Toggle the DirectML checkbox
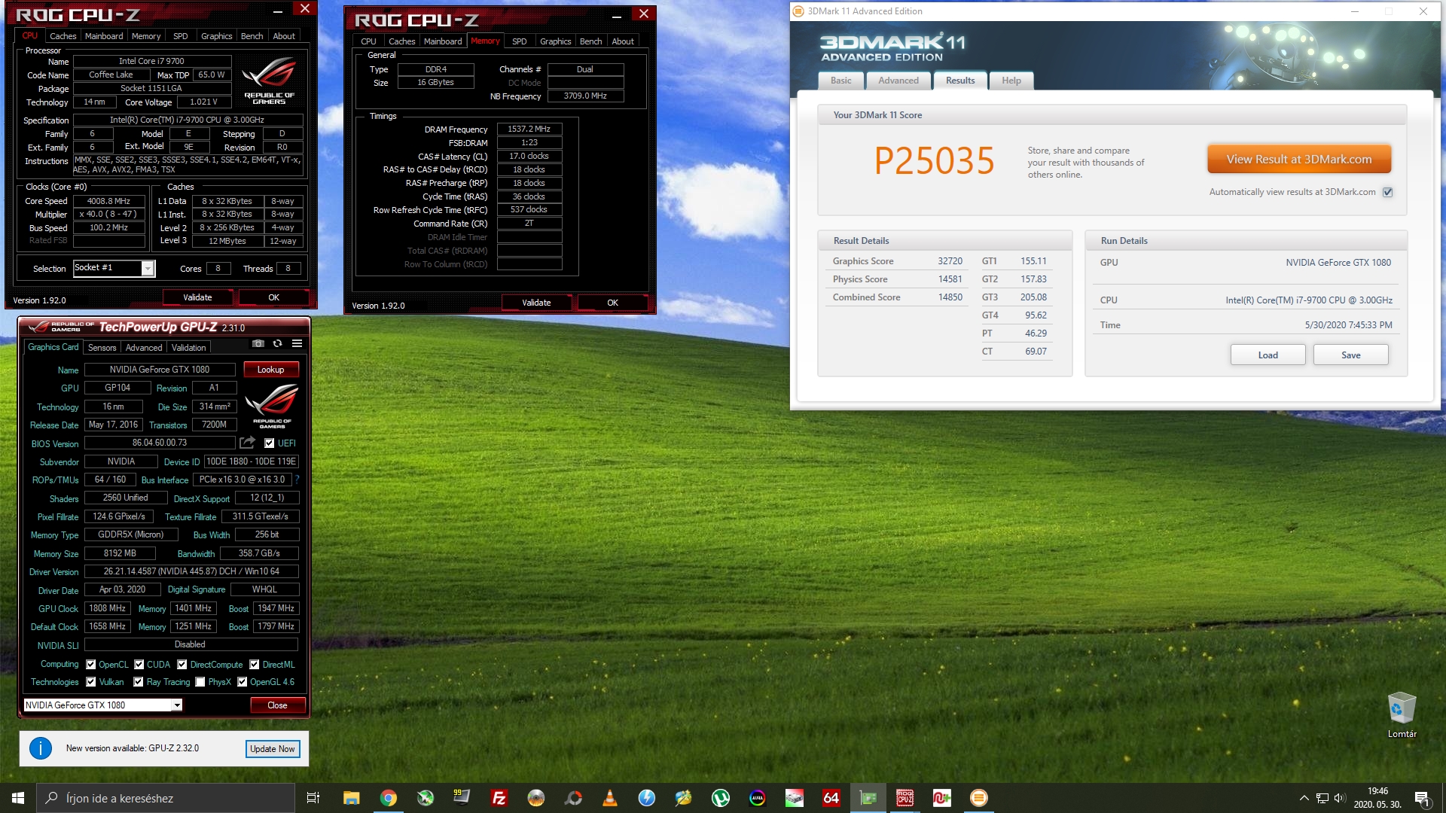Viewport: 1446px width, 813px height. point(255,665)
